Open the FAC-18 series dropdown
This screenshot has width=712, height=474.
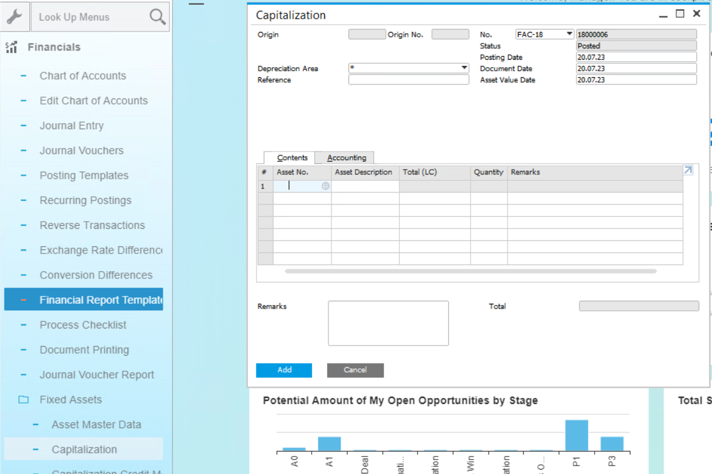pyautogui.click(x=569, y=34)
